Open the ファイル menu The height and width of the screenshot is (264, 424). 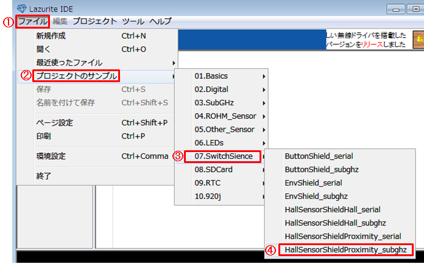pyautogui.click(x=32, y=21)
